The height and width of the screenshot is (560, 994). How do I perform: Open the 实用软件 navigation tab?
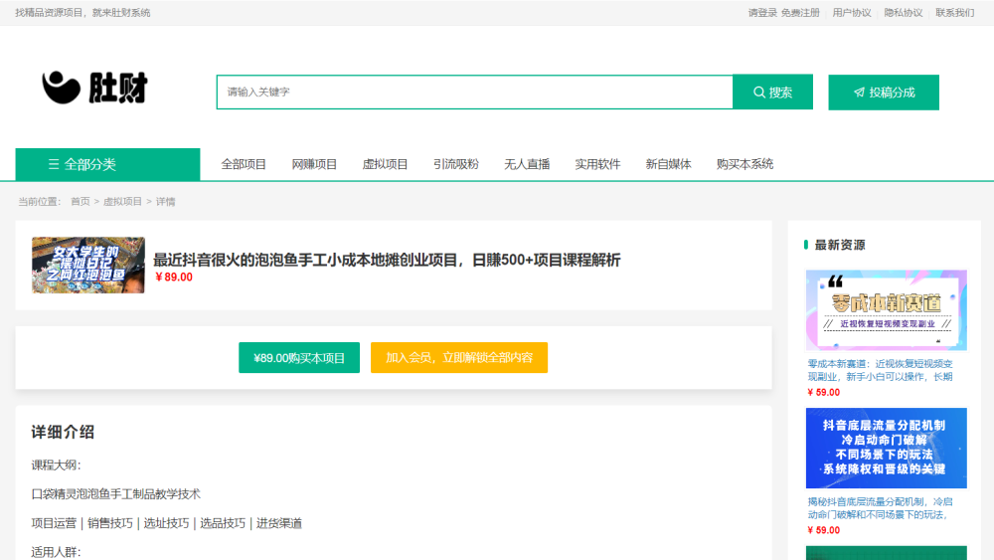[x=597, y=164]
